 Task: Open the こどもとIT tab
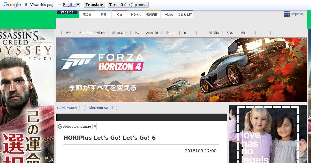pos(185,14)
